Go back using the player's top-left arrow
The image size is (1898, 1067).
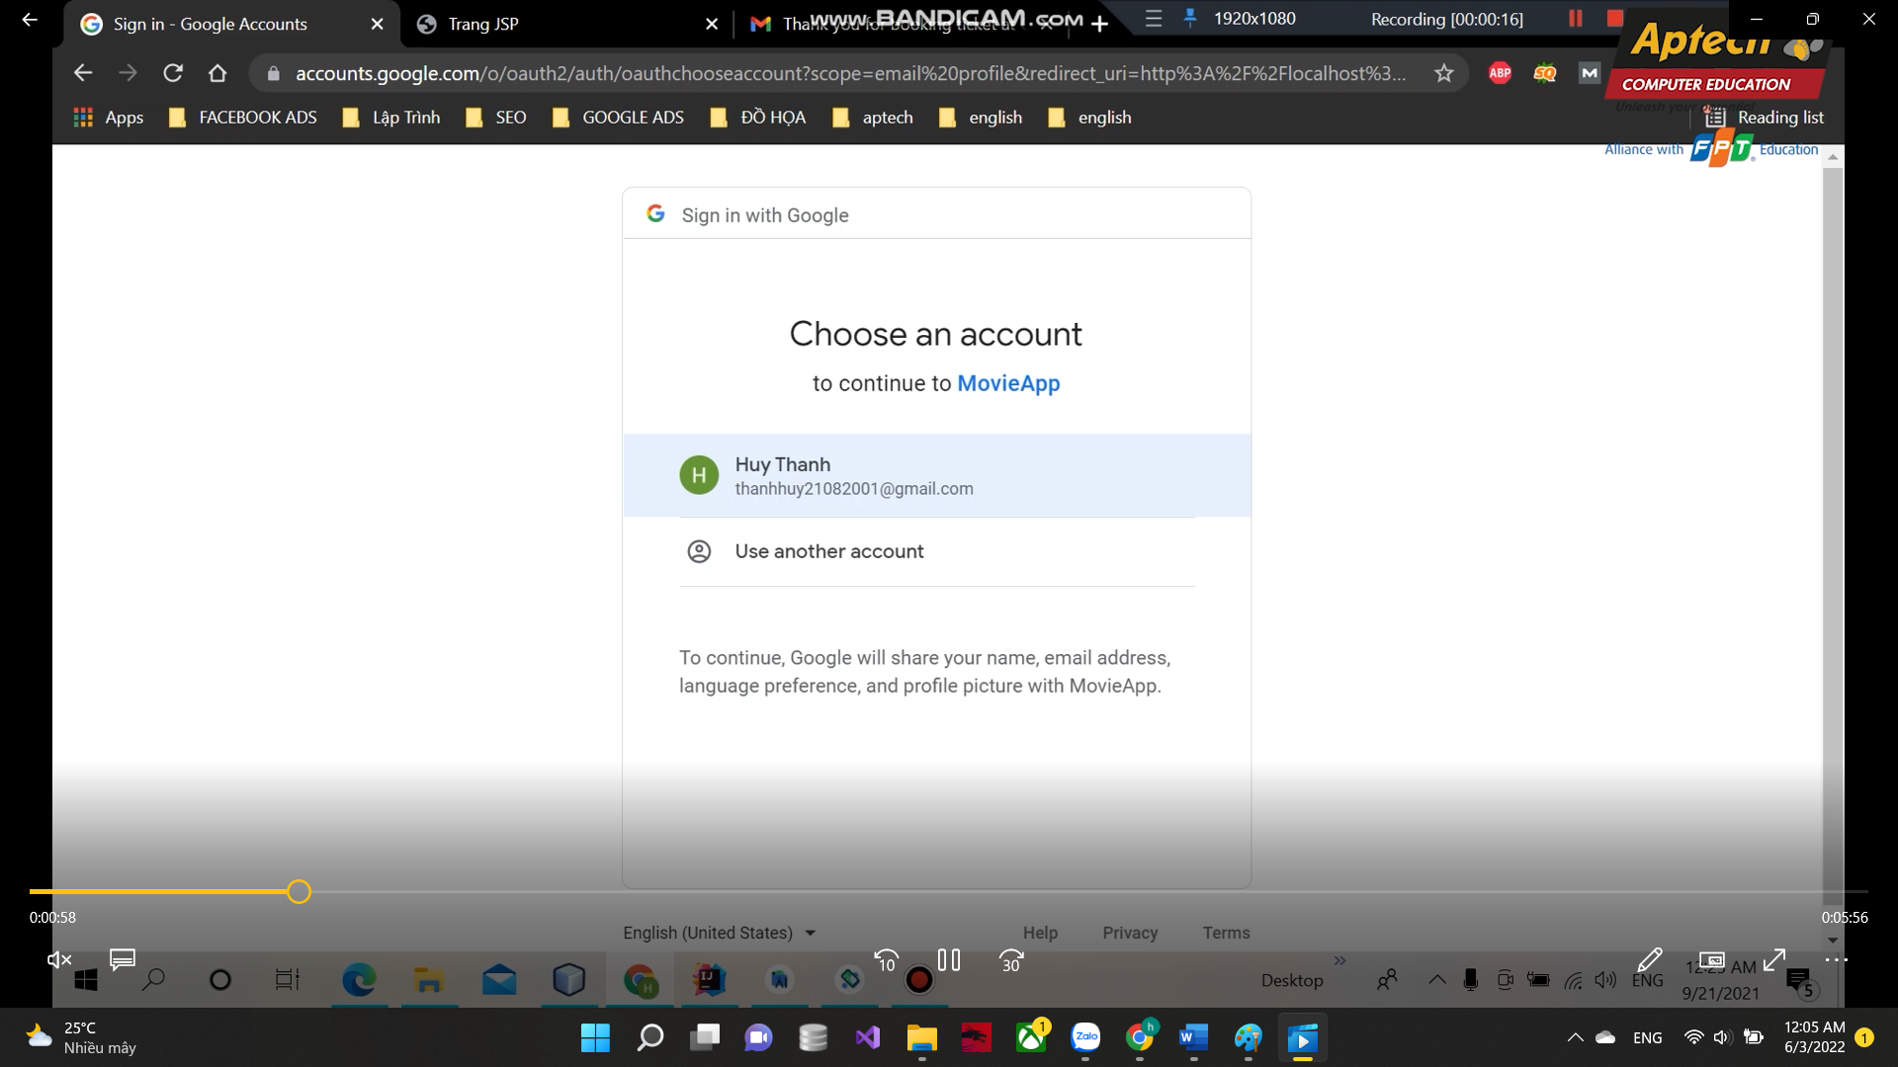tap(30, 19)
